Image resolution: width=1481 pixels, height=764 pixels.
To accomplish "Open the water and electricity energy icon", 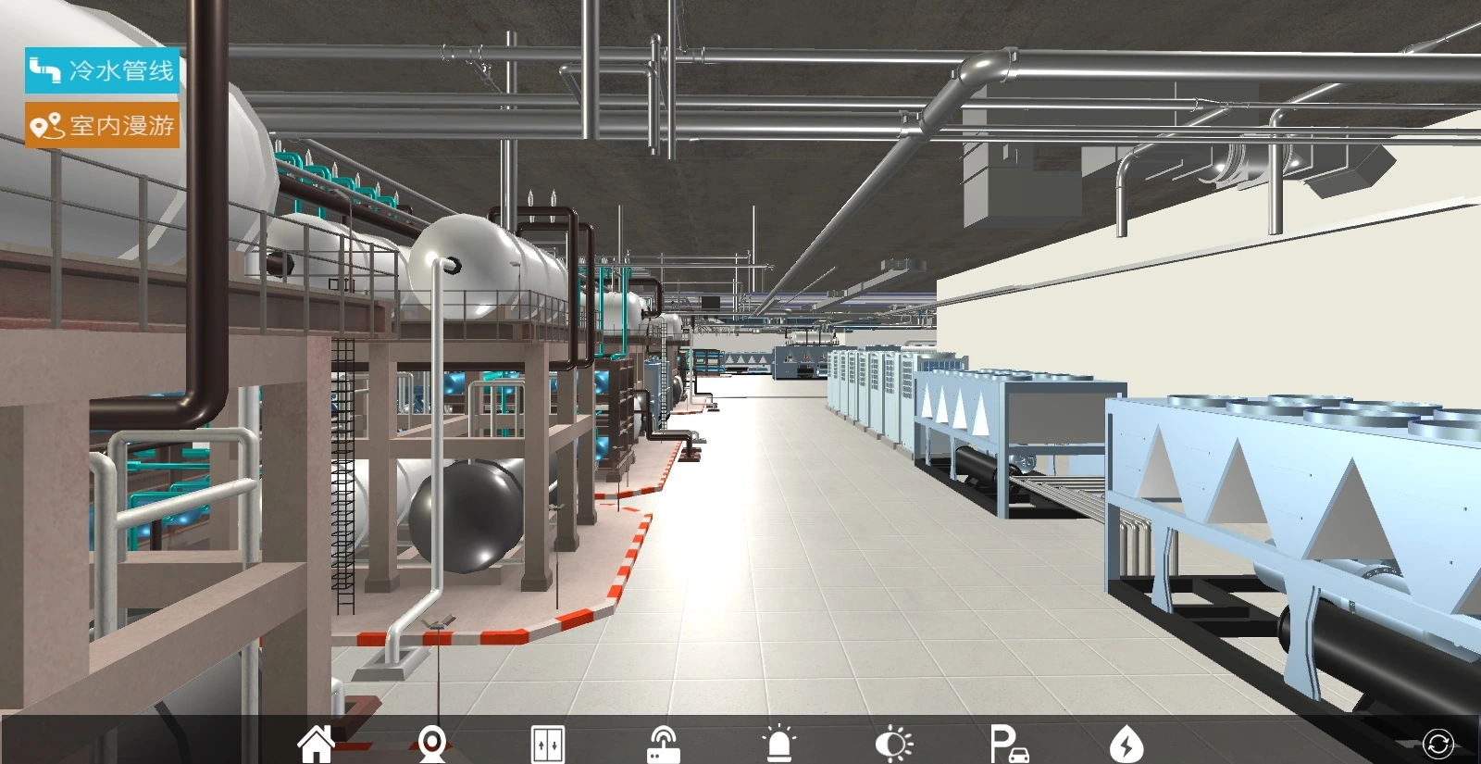I will pos(1126,744).
